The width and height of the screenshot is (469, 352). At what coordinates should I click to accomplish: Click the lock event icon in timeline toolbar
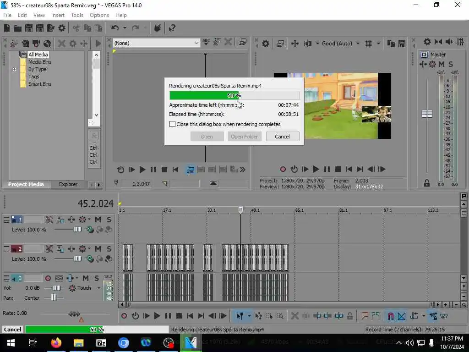tap(350, 316)
